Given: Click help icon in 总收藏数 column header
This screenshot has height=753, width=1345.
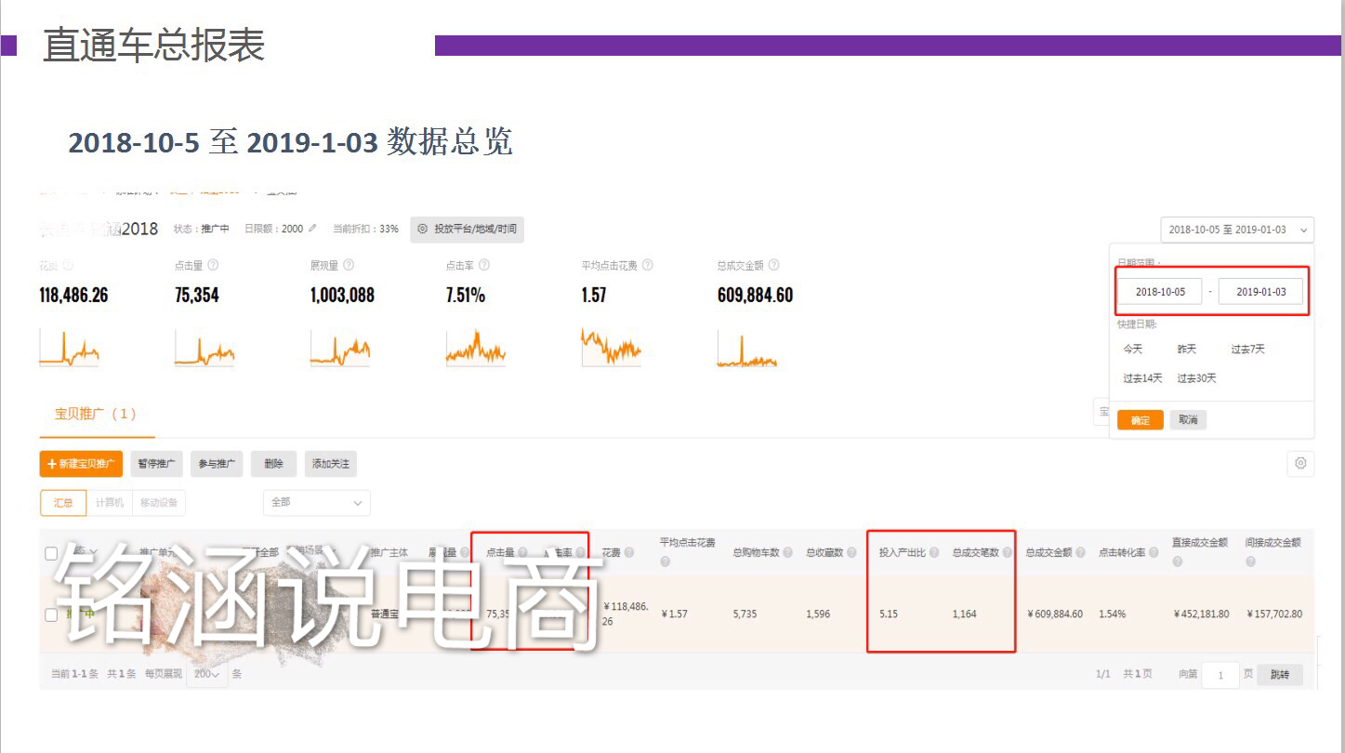Looking at the screenshot, I should 852,552.
